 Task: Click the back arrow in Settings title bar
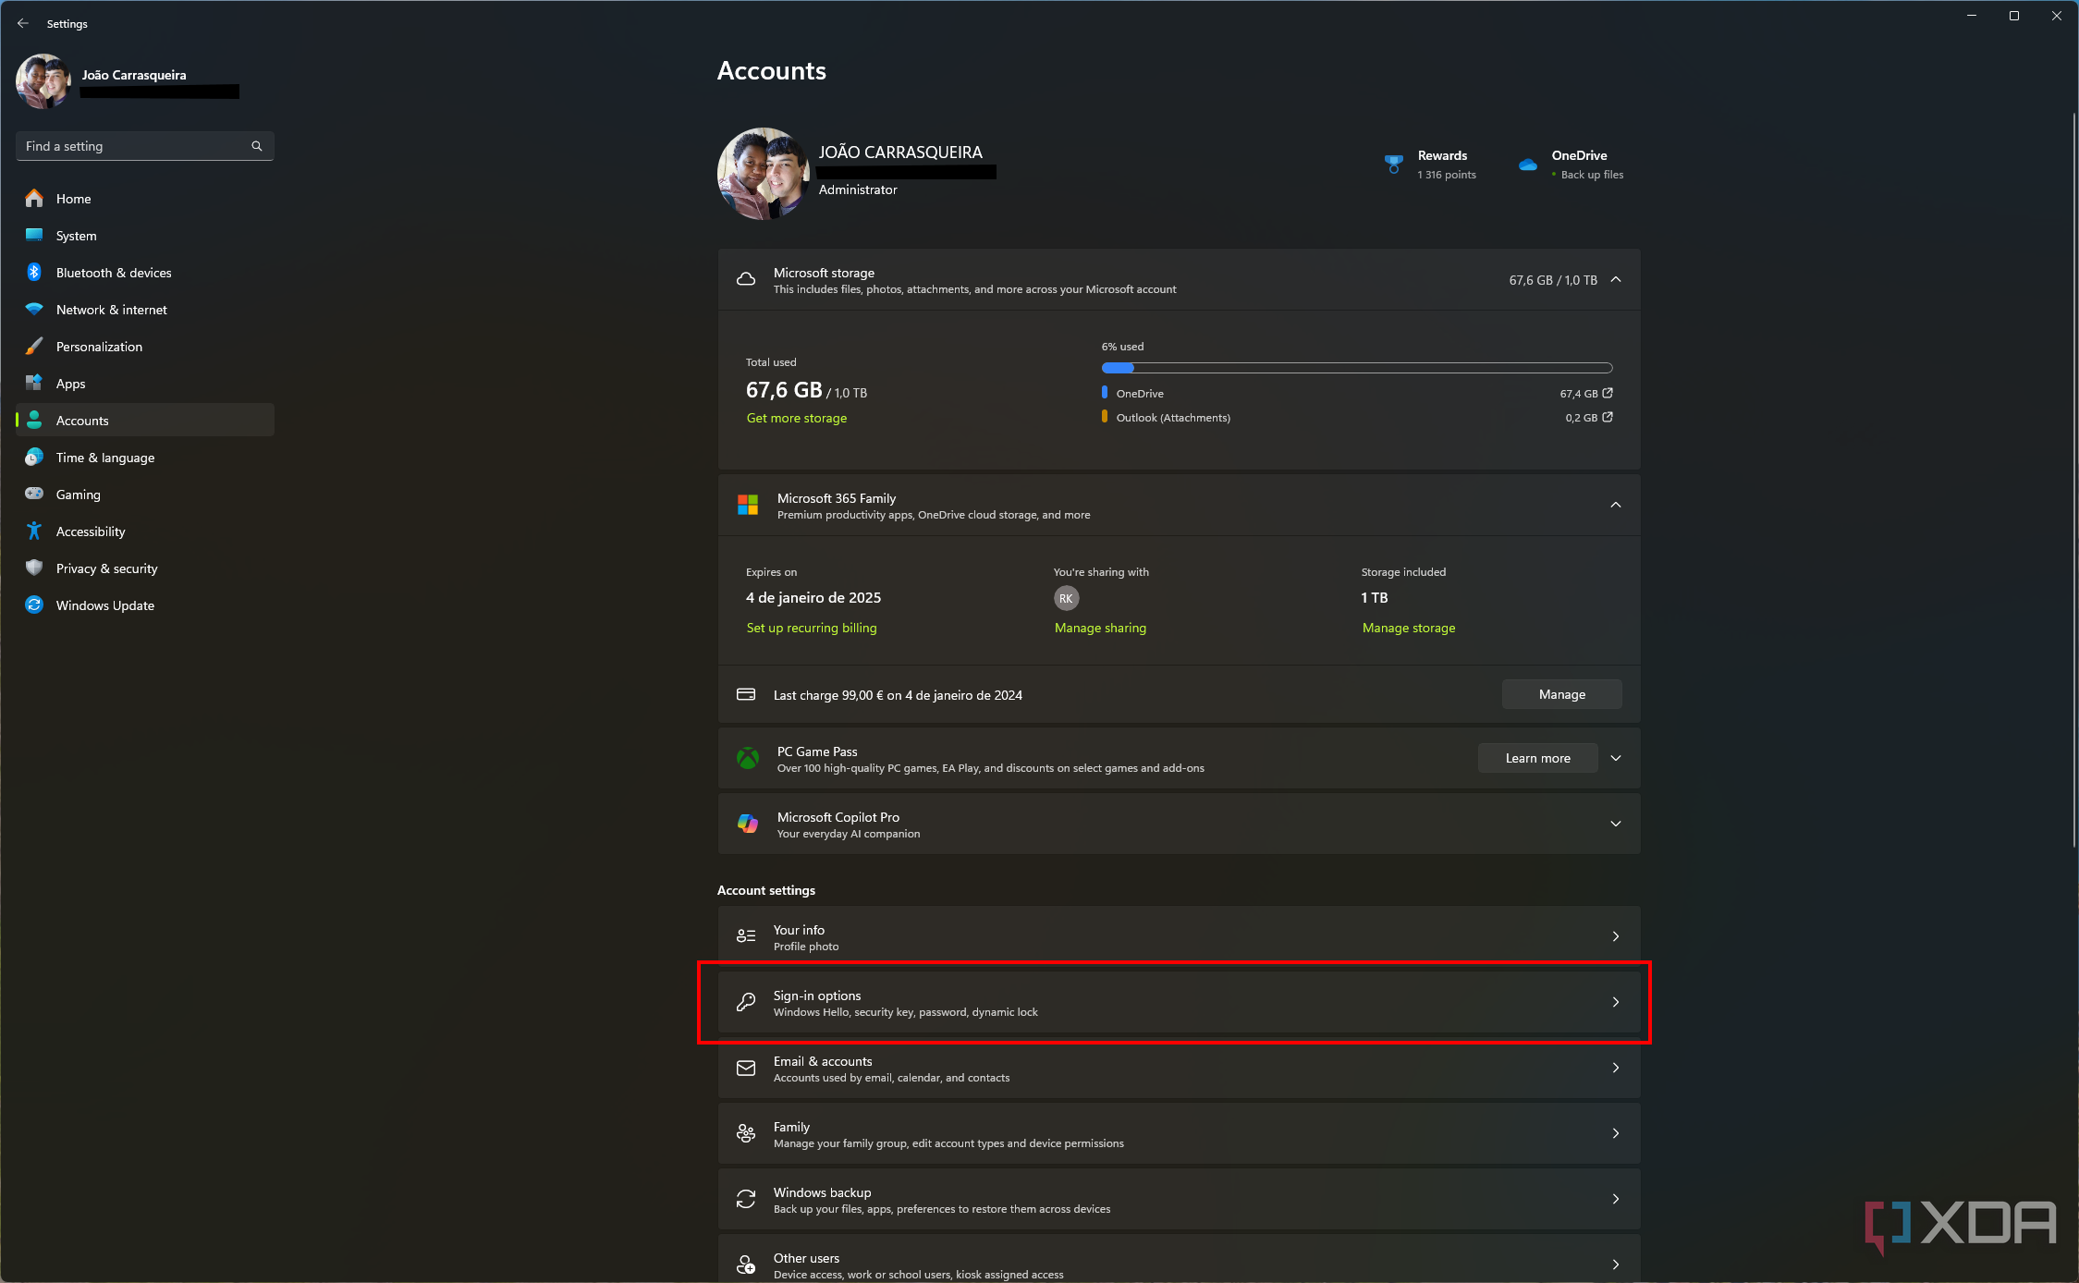coord(23,23)
